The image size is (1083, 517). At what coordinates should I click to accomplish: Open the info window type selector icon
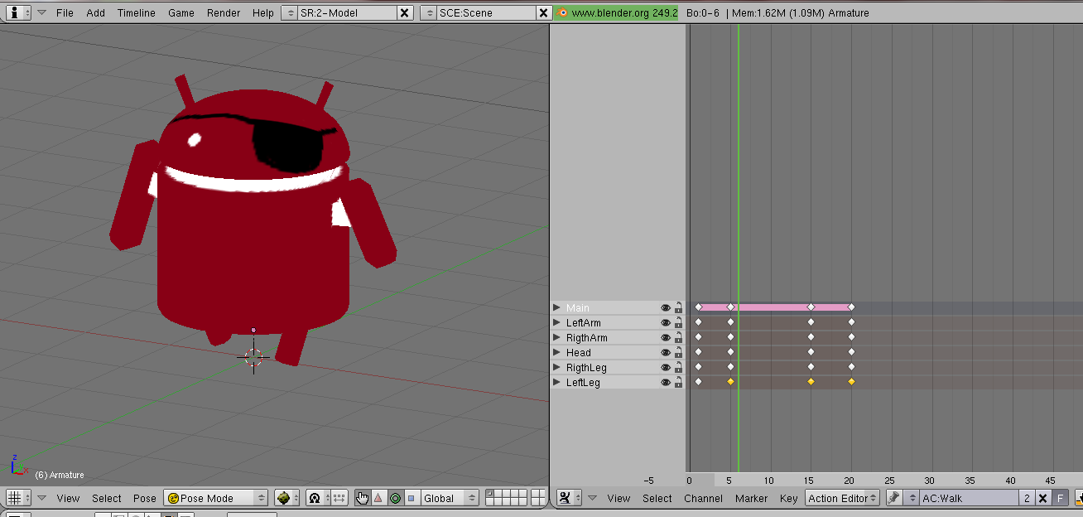pos(18,12)
